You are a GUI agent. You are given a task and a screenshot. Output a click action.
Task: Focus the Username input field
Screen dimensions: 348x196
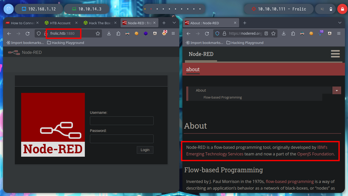click(122, 121)
